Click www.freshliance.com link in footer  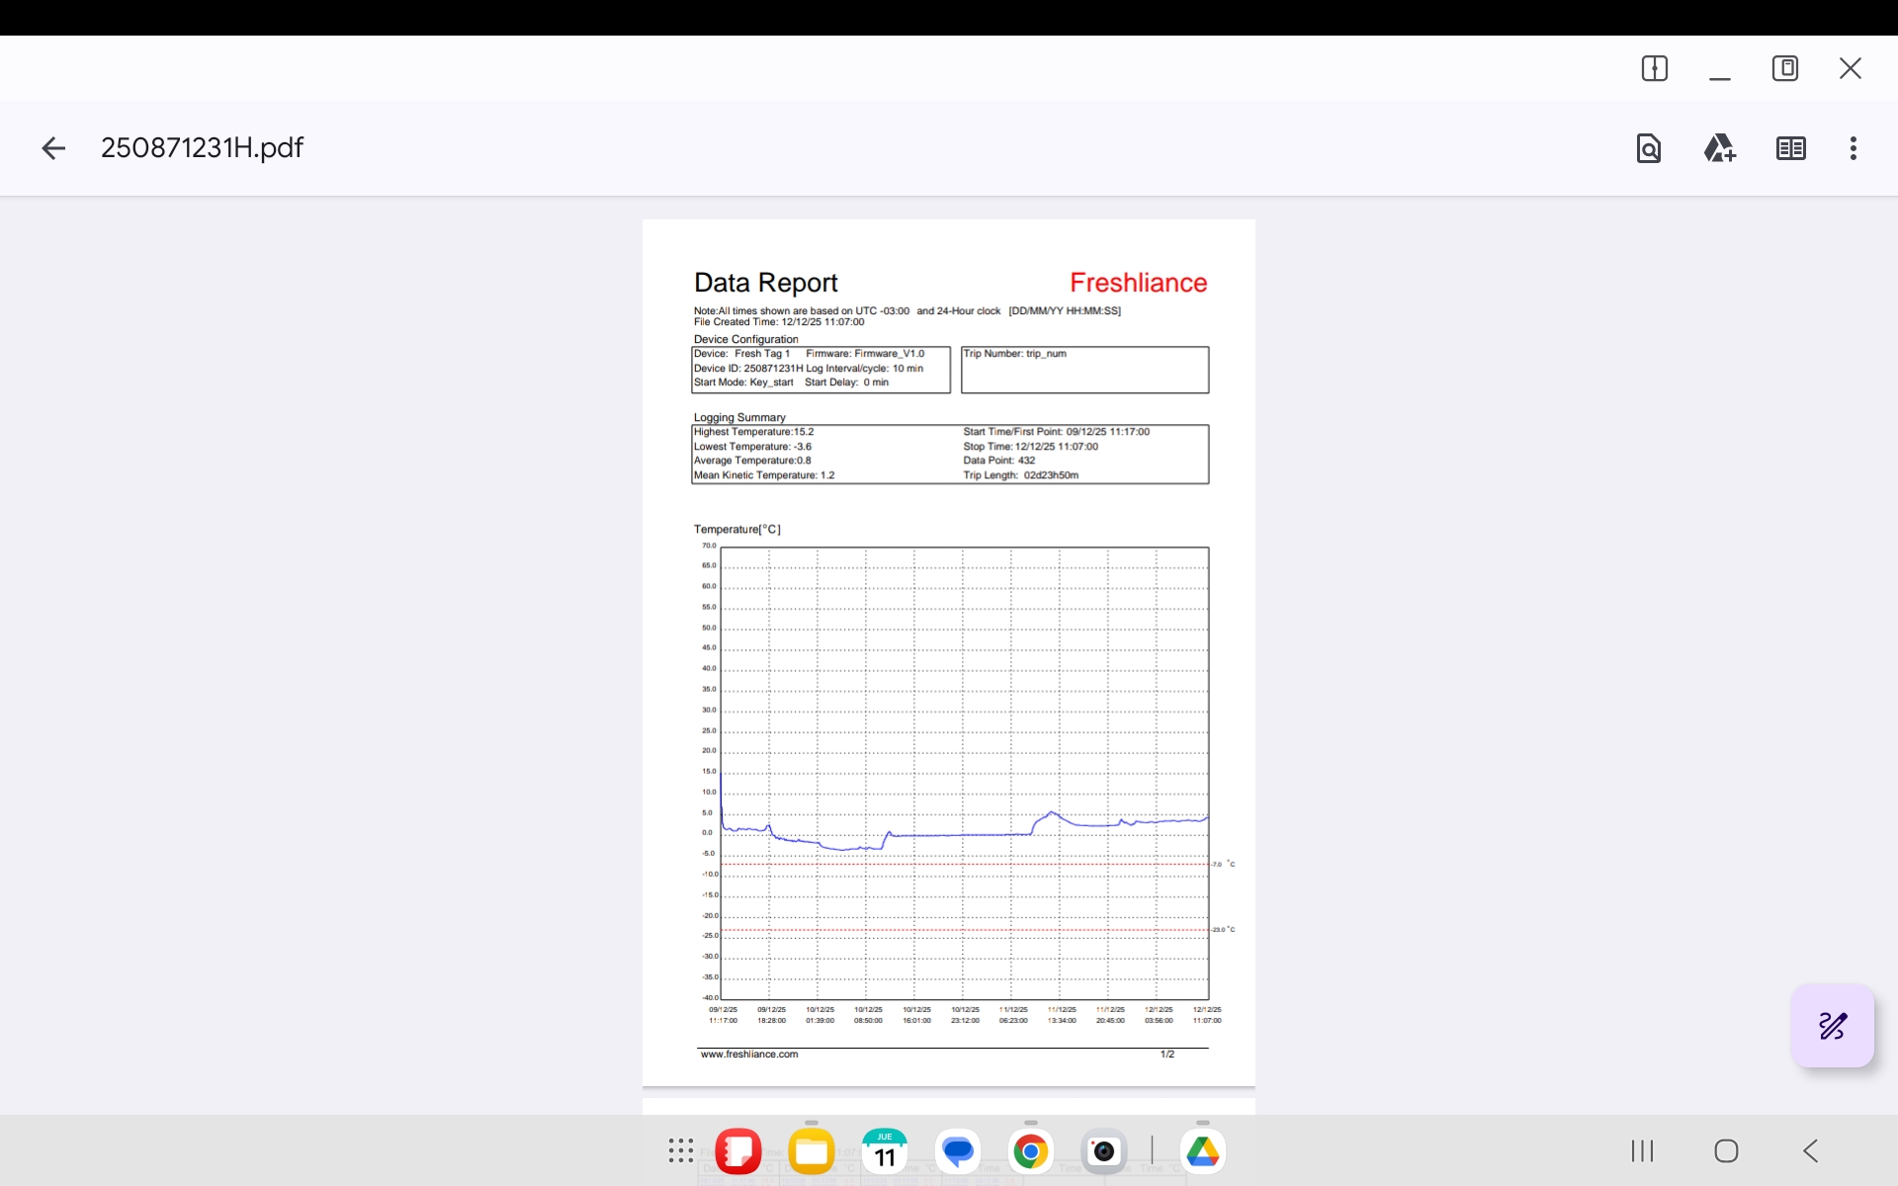pos(748,1055)
